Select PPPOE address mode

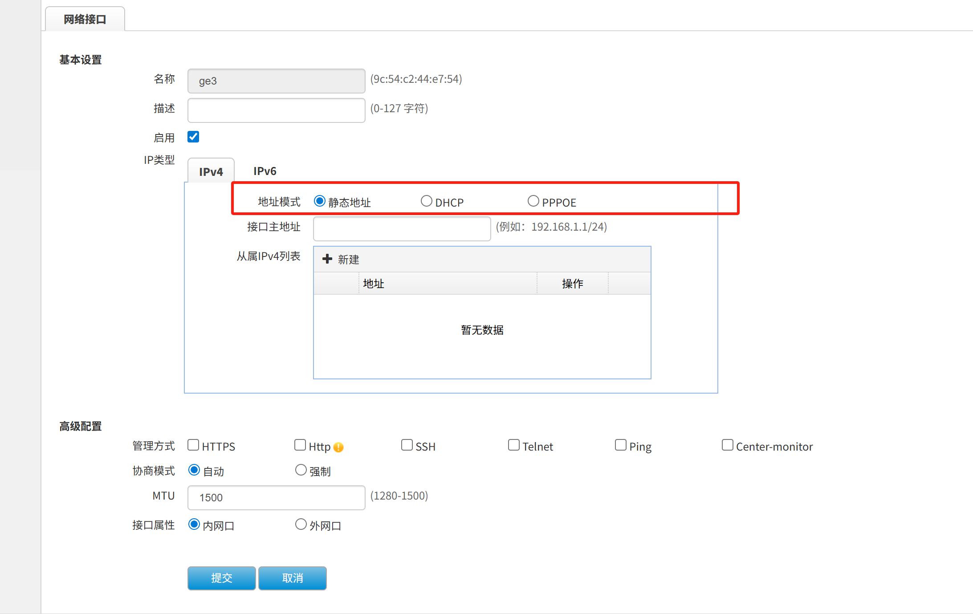(533, 201)
